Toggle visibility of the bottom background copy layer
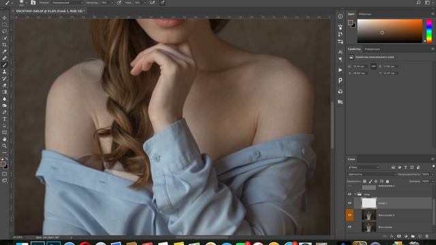This screenshot has height=245, width=436. (349, 227)
